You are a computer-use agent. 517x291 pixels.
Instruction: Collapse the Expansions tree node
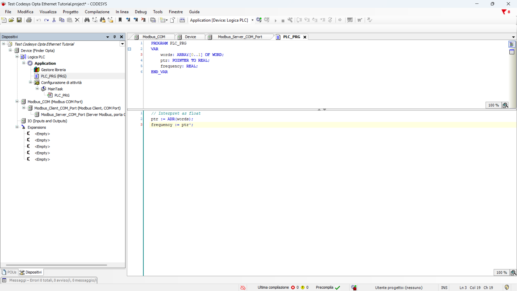coord(17,127)
